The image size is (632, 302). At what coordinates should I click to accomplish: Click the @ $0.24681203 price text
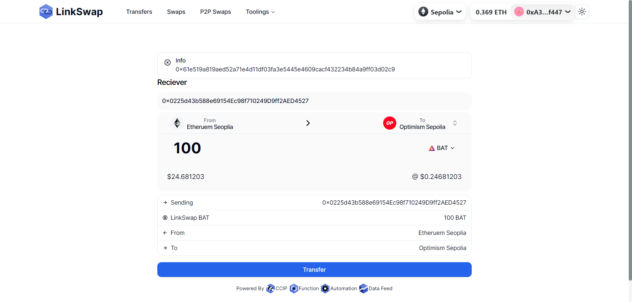[x=437, y=177]
